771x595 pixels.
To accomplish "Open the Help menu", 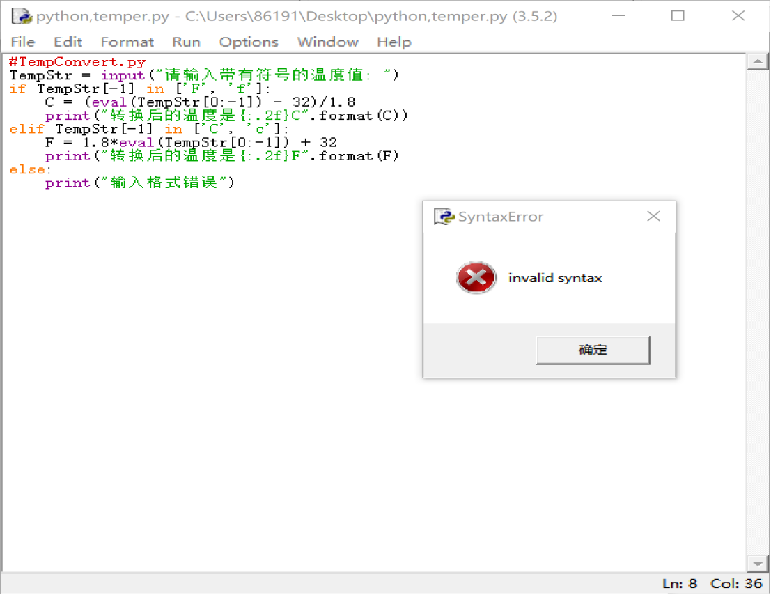I will [x=394, y=42].
